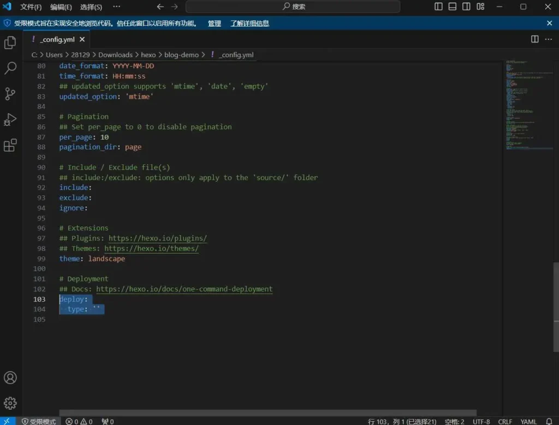This screenshot has width=559, height=425.
Task: Click the split editor right icon
Action: click(535, 39)
